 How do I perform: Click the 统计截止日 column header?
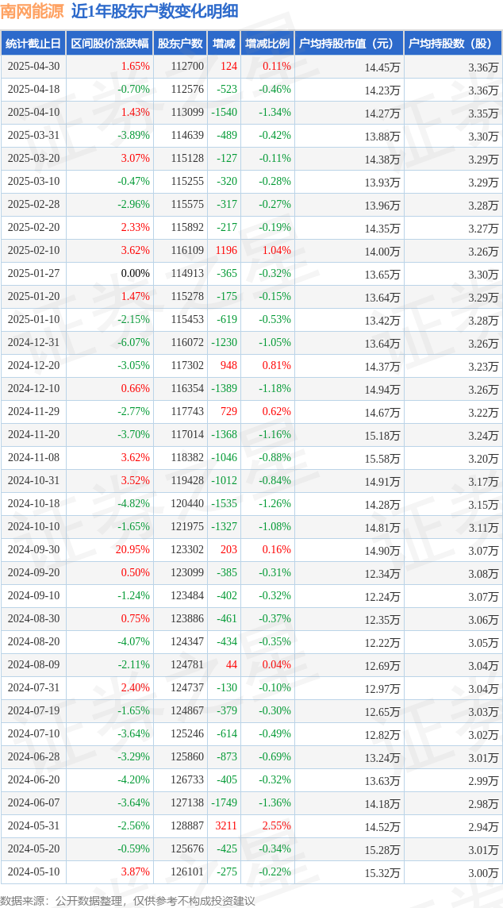coord(33,44)
